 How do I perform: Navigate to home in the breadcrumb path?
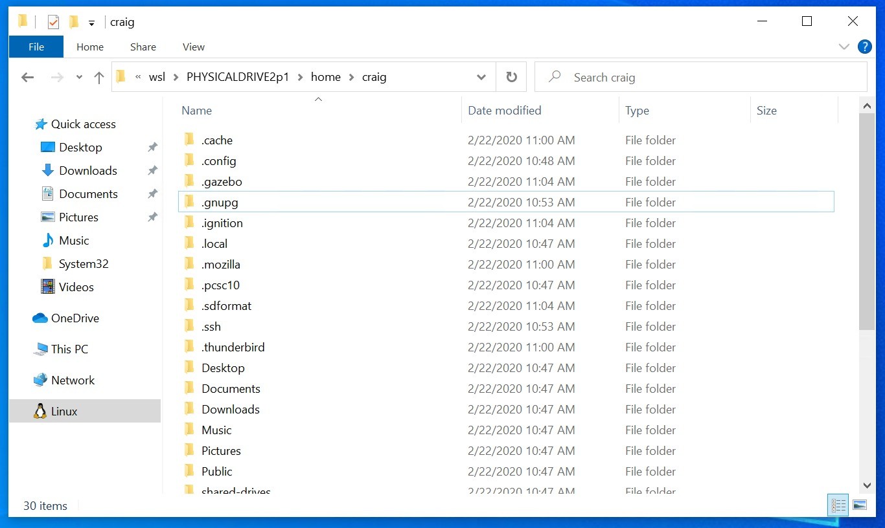click(326, 76)
